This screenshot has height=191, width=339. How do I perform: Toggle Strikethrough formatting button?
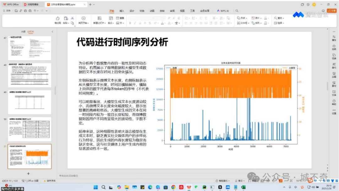[x=145, y=23]
